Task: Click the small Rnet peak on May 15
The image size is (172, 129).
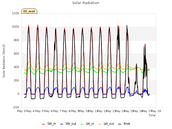Action: click(x=137, y=64)
